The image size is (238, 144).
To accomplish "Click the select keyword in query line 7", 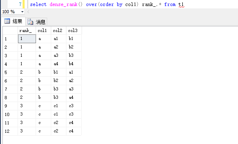I will (38, 4).
